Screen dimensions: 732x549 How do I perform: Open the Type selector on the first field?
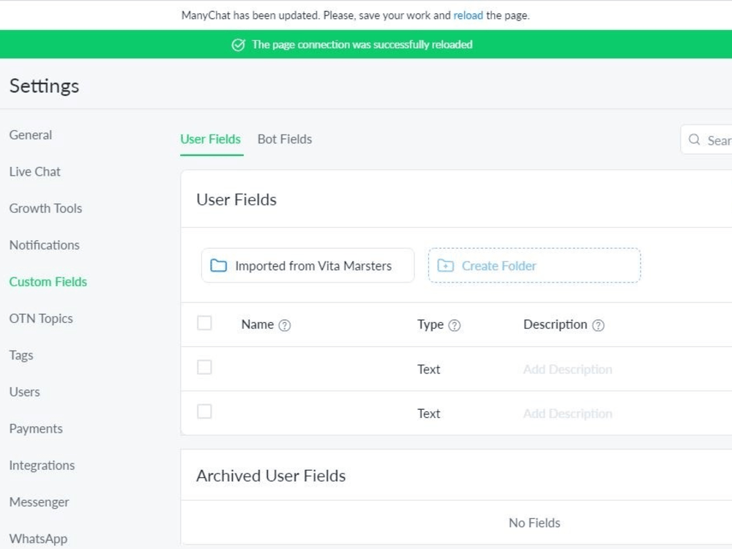click(429, 369)
